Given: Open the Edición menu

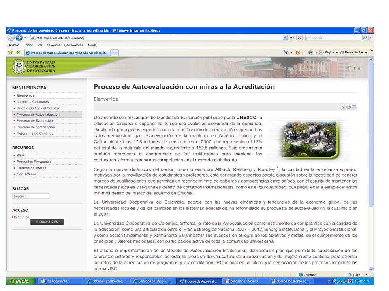Looking at the screenshot, I should 28,45.
